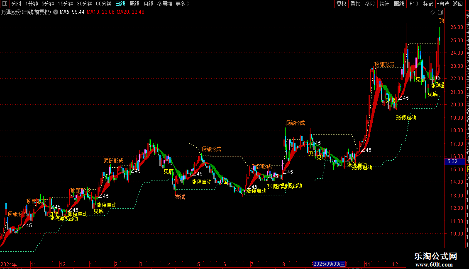This screenshot has height=269, width=469.
Task: Switch to 周线 weekly chart
Action: tap(134, 4)
